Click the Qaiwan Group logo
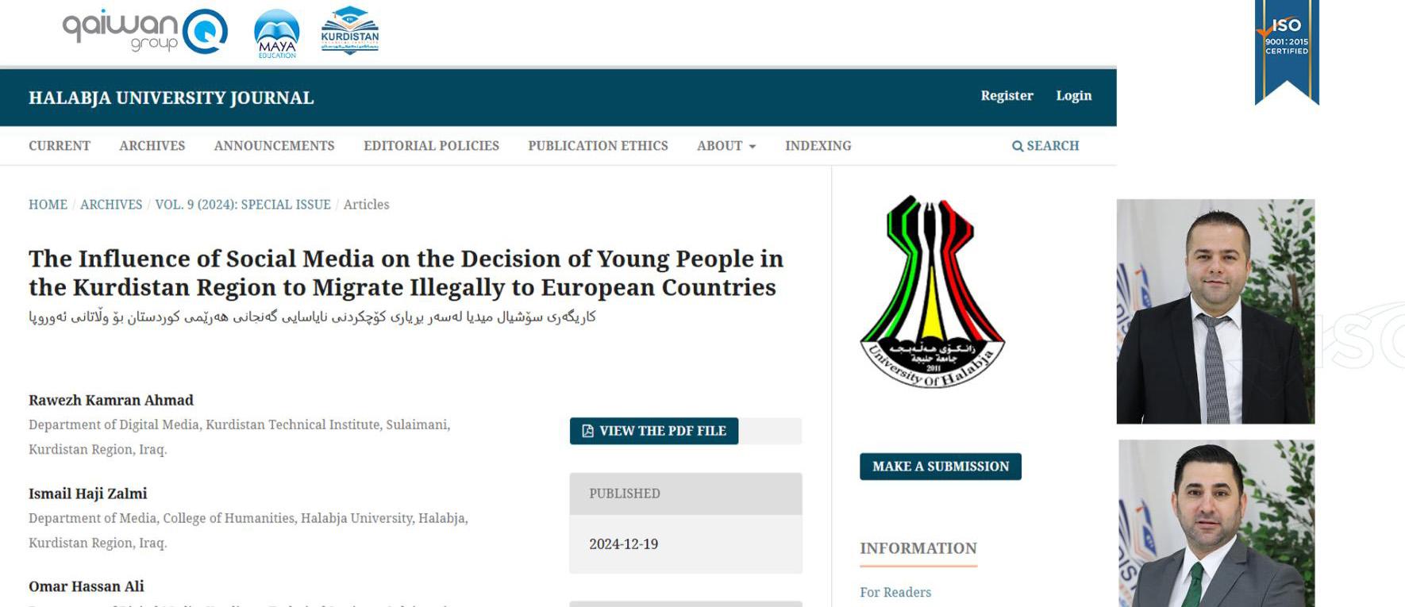Screen dimensions: 1405x607 click(x=145, y=32)
